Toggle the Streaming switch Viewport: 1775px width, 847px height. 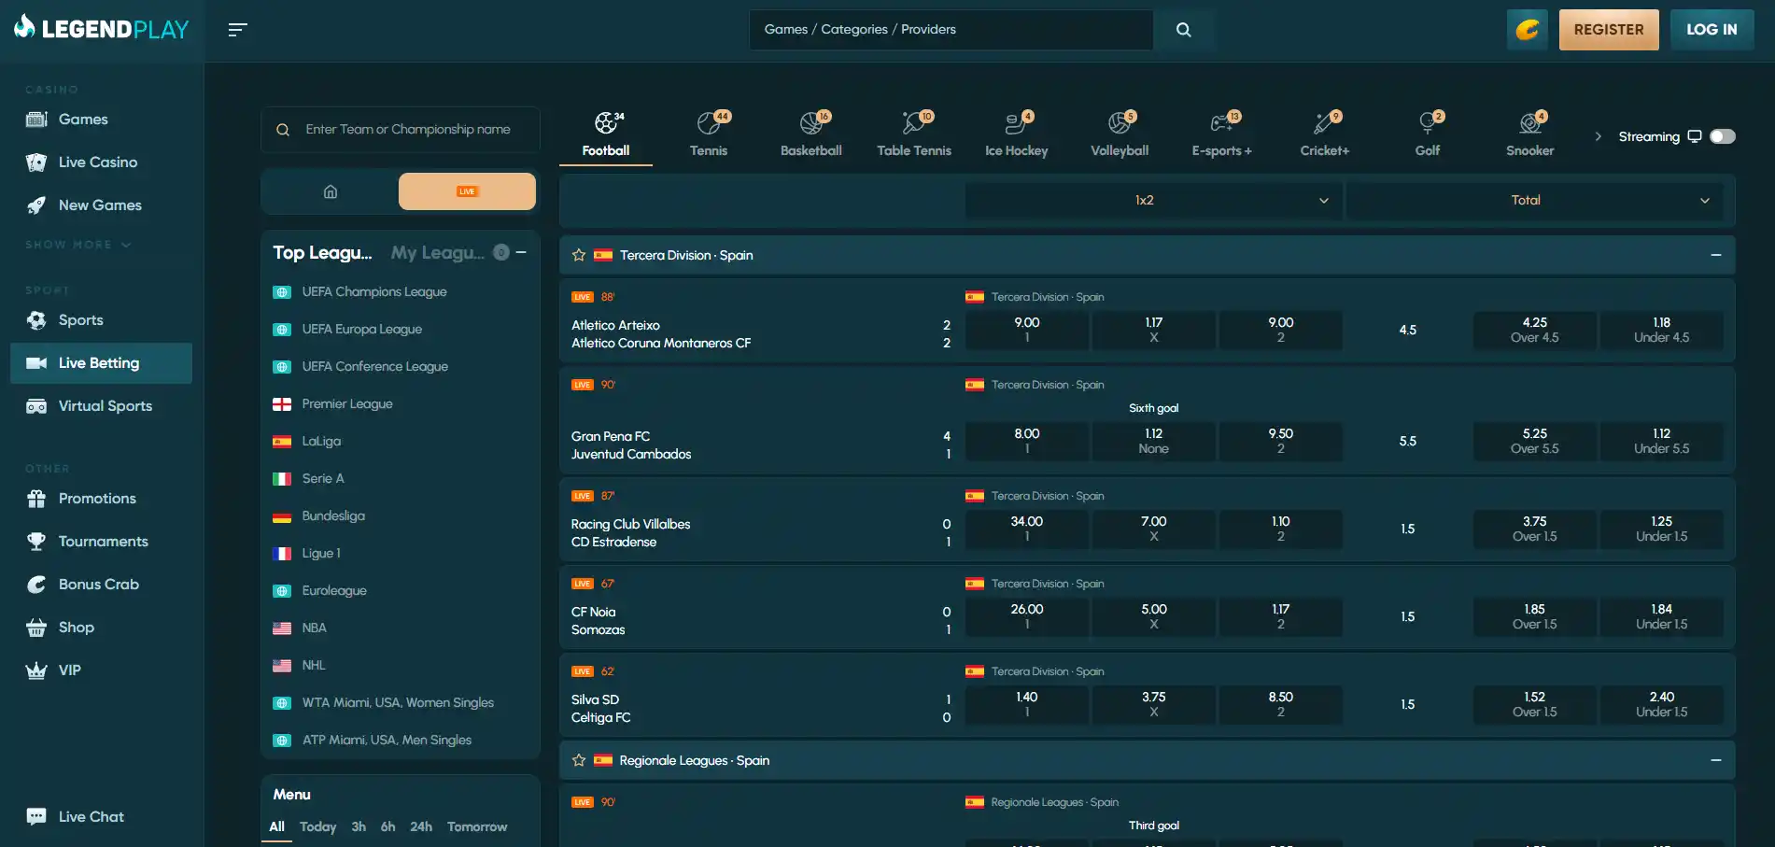click(x=1723, y=136)
